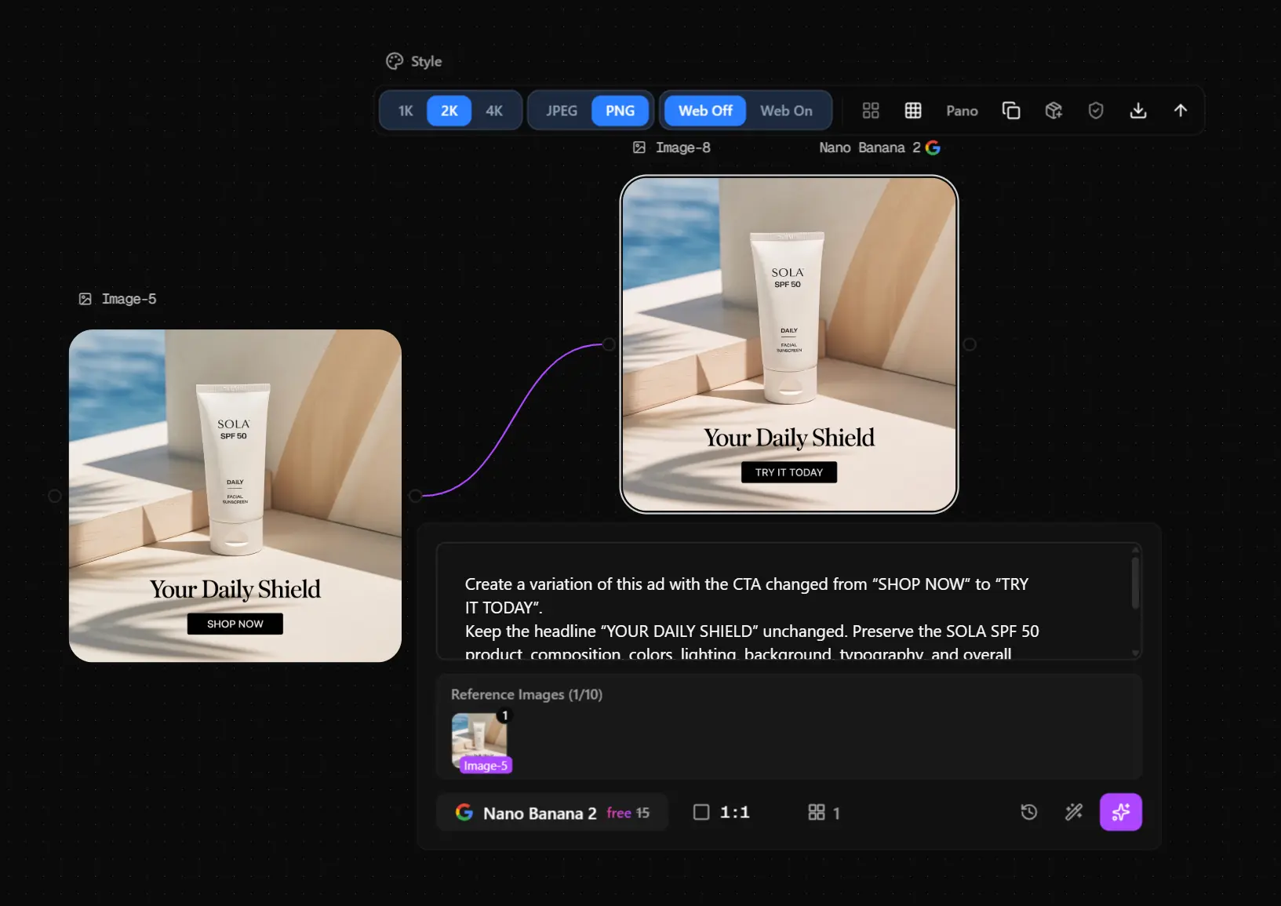
Task: Click the duplicate/copy icon in toolbar
Action: click(1011, 111)
